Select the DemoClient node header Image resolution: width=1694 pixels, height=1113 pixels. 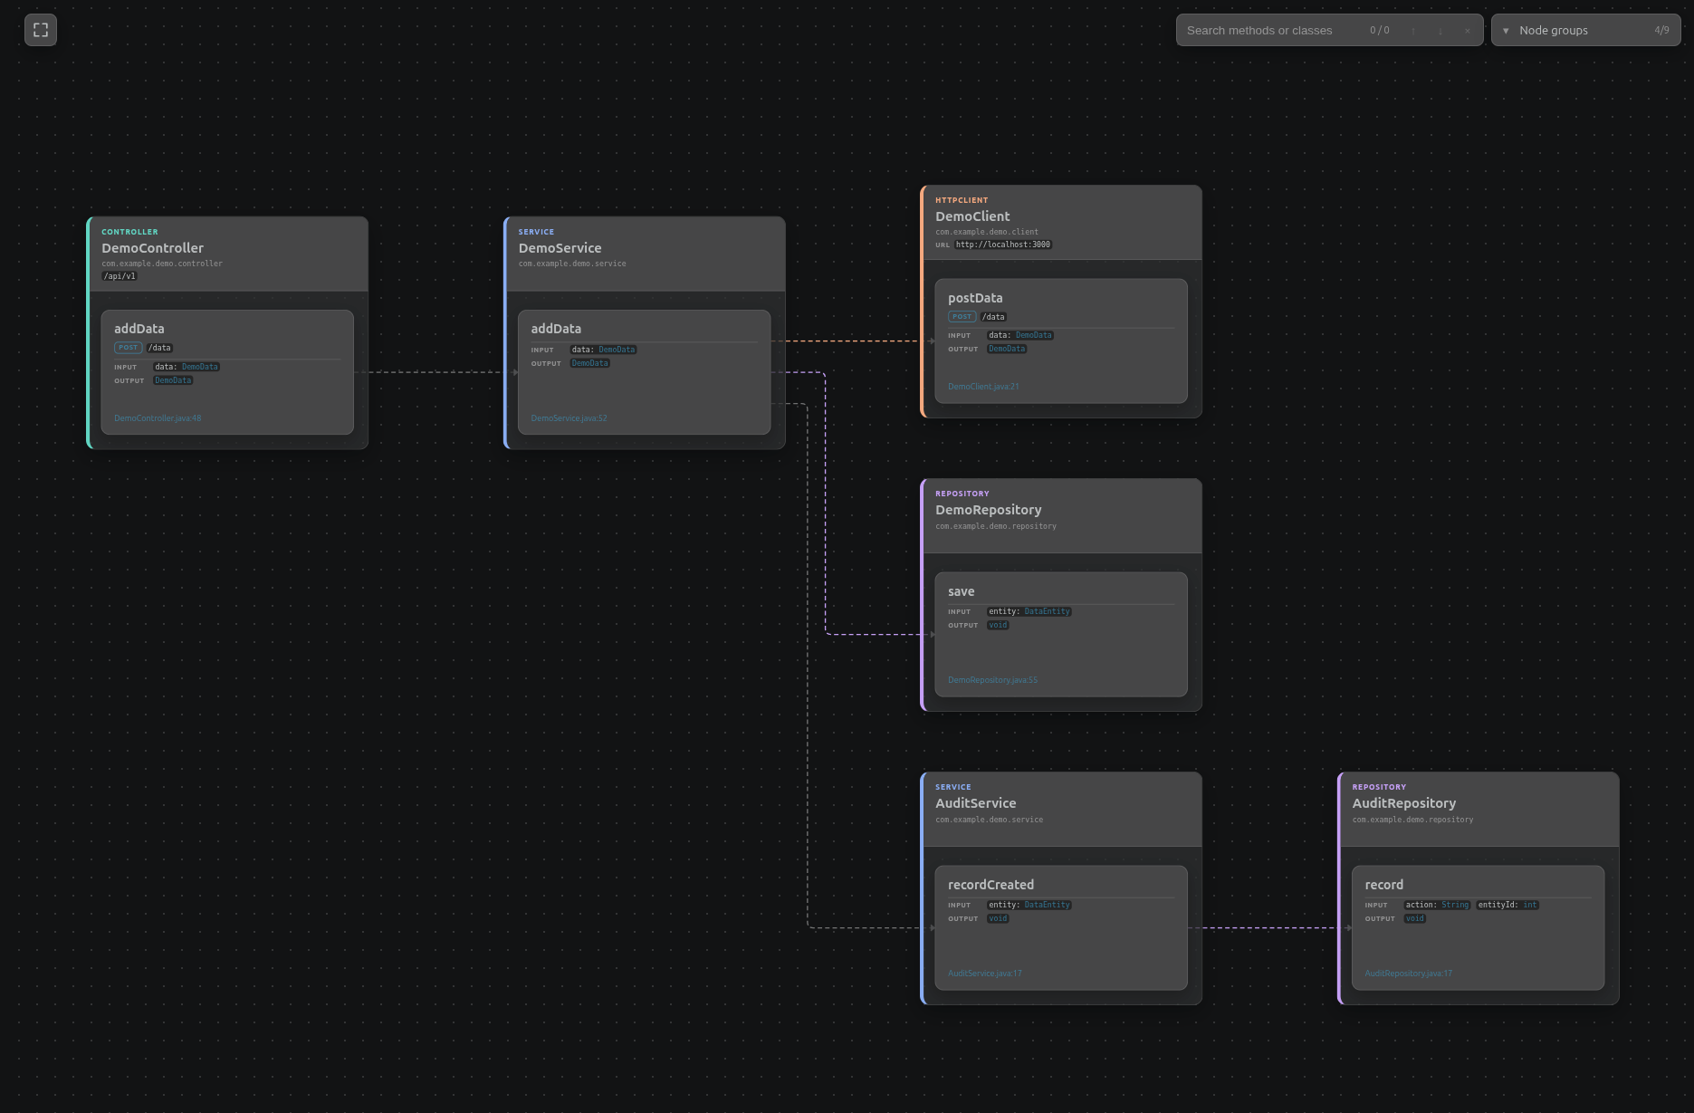[1063, 223]
